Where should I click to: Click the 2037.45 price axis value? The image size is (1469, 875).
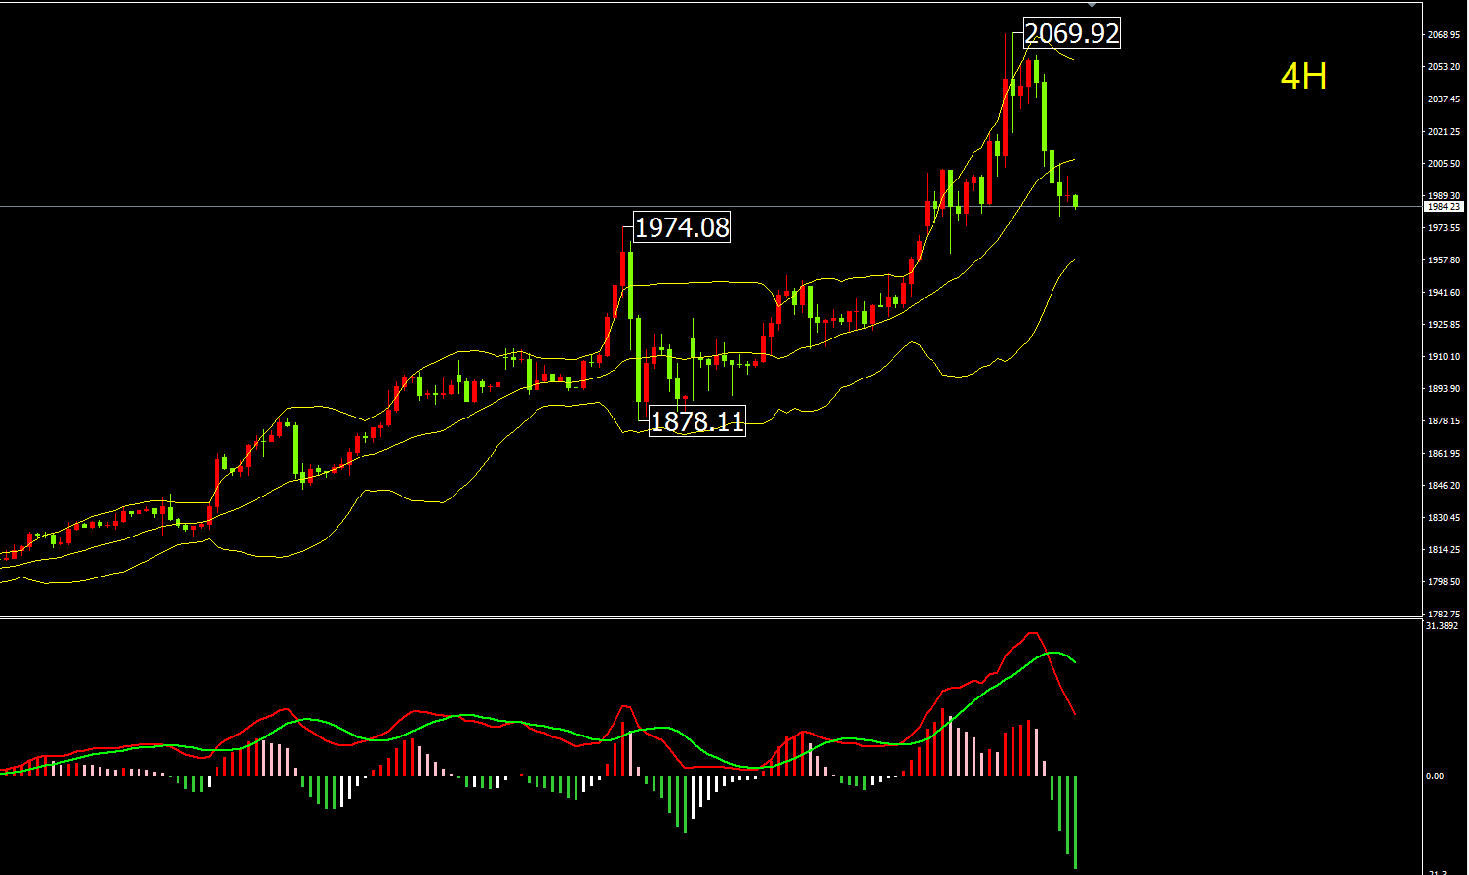[1444, 99]
